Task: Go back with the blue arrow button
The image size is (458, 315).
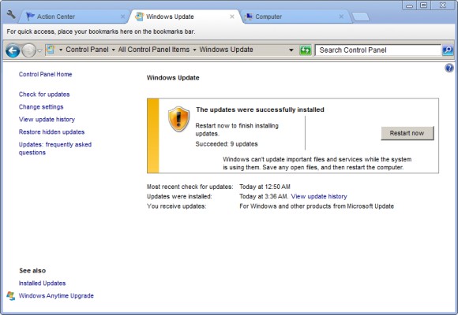Action: [x=13, y=50]
